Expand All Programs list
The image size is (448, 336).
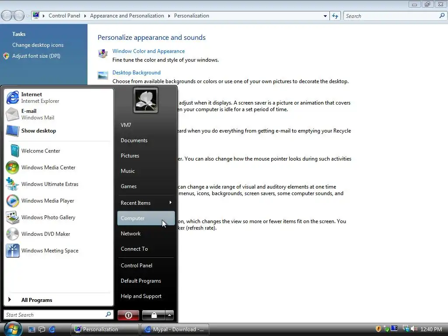tap(59, 300)
